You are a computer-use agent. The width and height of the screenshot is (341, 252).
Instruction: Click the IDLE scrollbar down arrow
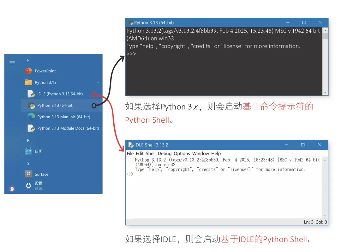tap(325, 216)
